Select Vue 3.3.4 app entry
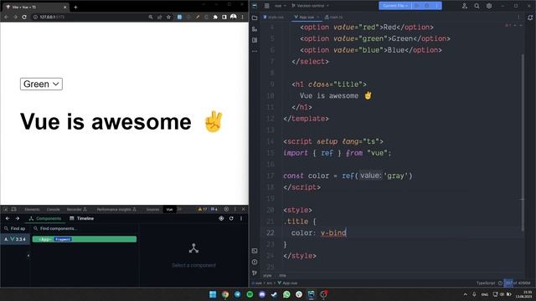The width and height of the screenshot is (536, 301). point(15,239)
